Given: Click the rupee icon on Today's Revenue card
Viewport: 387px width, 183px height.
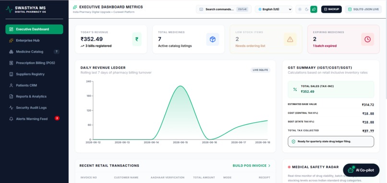Looking at the screenshot, I should click(137, 39).
